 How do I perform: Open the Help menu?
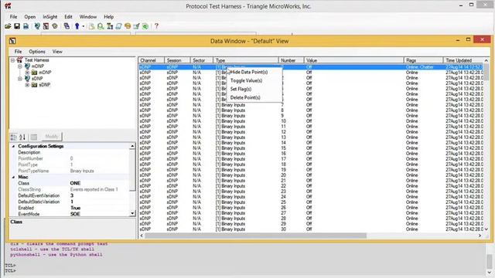coord(108,17)
